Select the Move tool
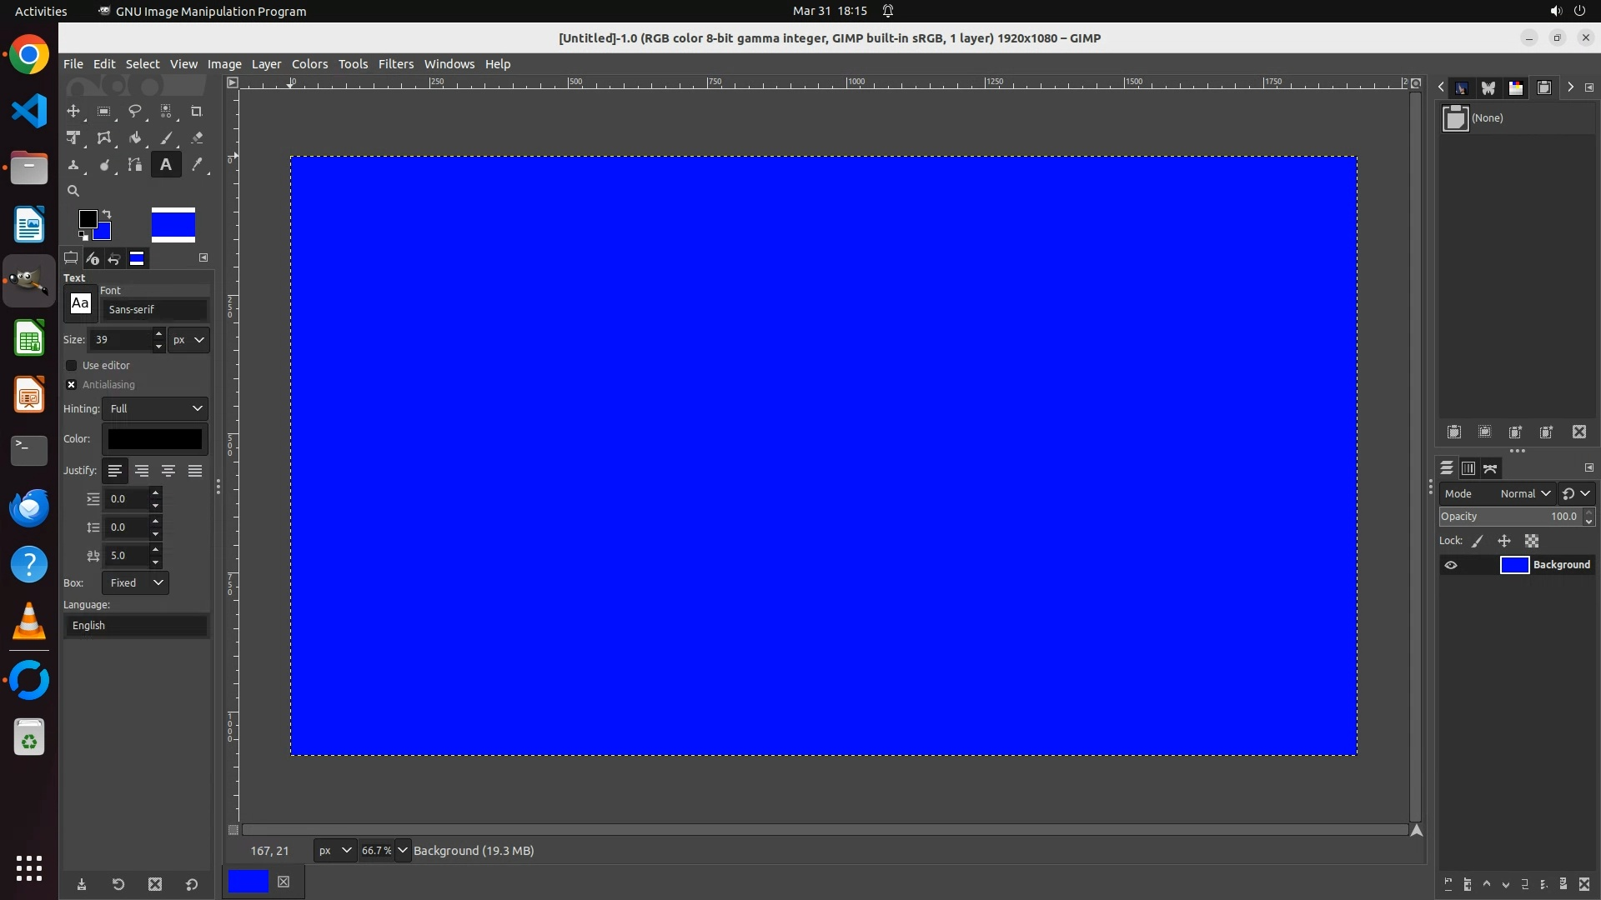 pyautogui.click(x=73, y=111)
